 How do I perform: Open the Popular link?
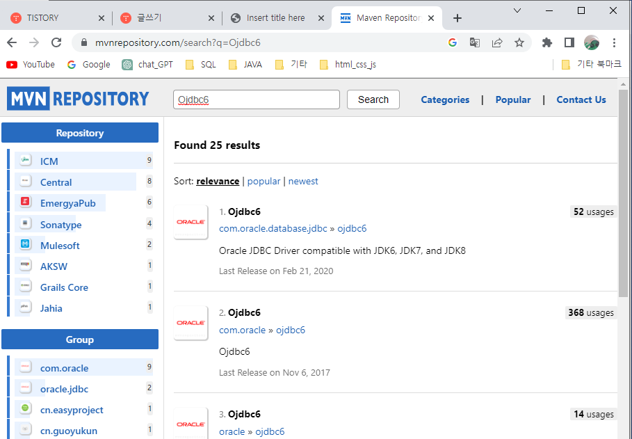[512, 99]
